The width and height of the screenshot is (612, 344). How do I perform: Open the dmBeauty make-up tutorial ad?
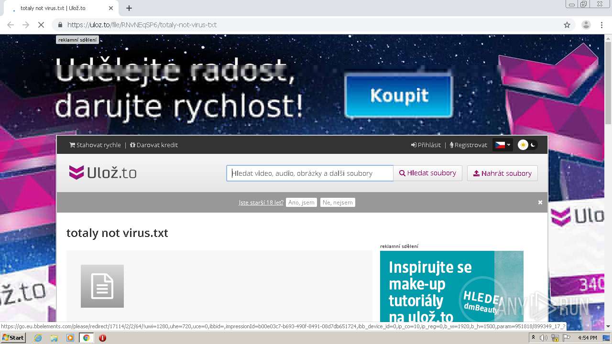click(452, 286)
